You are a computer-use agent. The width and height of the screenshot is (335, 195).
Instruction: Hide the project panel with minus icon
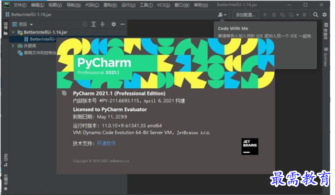pyautogui.click(x=122, y=25)
